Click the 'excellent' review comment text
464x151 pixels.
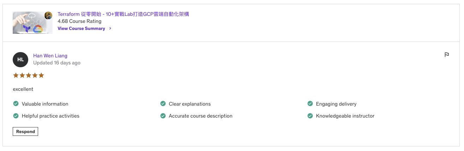23,89
